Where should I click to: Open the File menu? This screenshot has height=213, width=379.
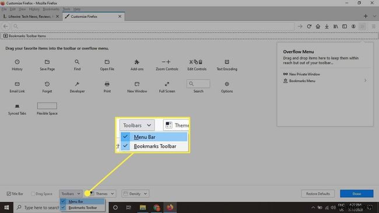click(x=4, y=9)
